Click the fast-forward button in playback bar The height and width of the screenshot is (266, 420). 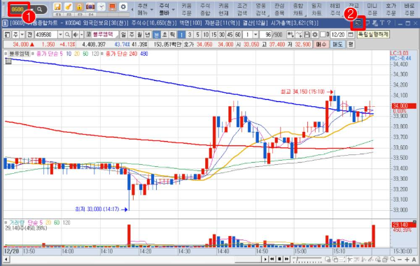(286, 259)
